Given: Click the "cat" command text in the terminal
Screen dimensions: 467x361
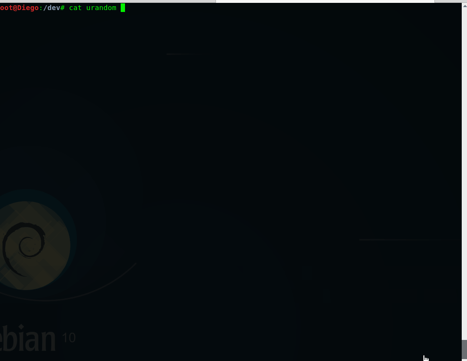Looking at the screenshot, I should pos(75,8).
